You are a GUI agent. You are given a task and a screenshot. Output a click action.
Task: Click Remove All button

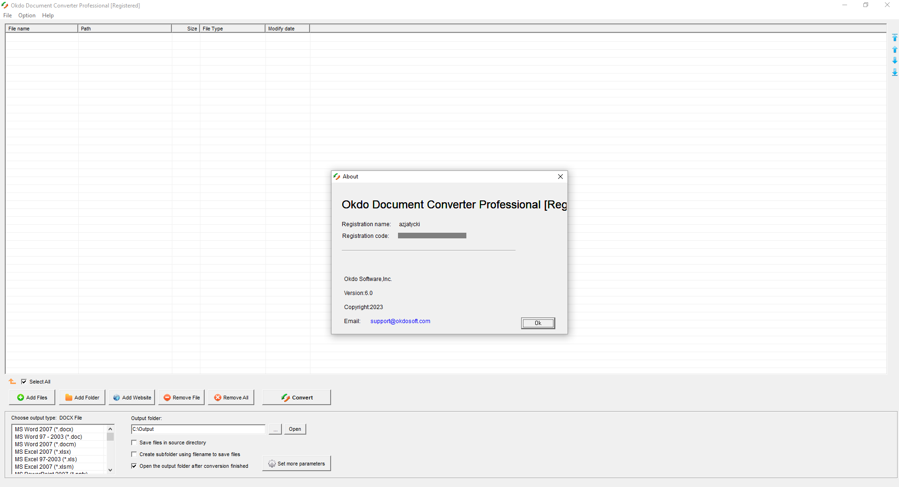[231, 398]
